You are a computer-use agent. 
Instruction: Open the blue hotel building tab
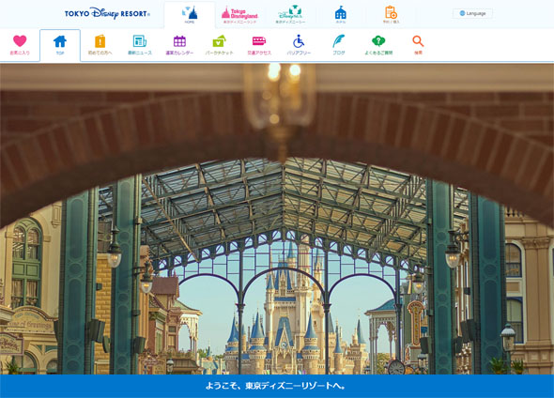(341, 15)
